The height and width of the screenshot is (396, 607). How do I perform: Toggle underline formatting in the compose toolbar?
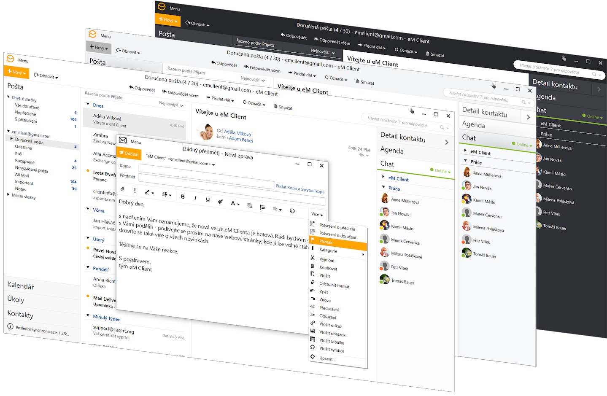208,200
